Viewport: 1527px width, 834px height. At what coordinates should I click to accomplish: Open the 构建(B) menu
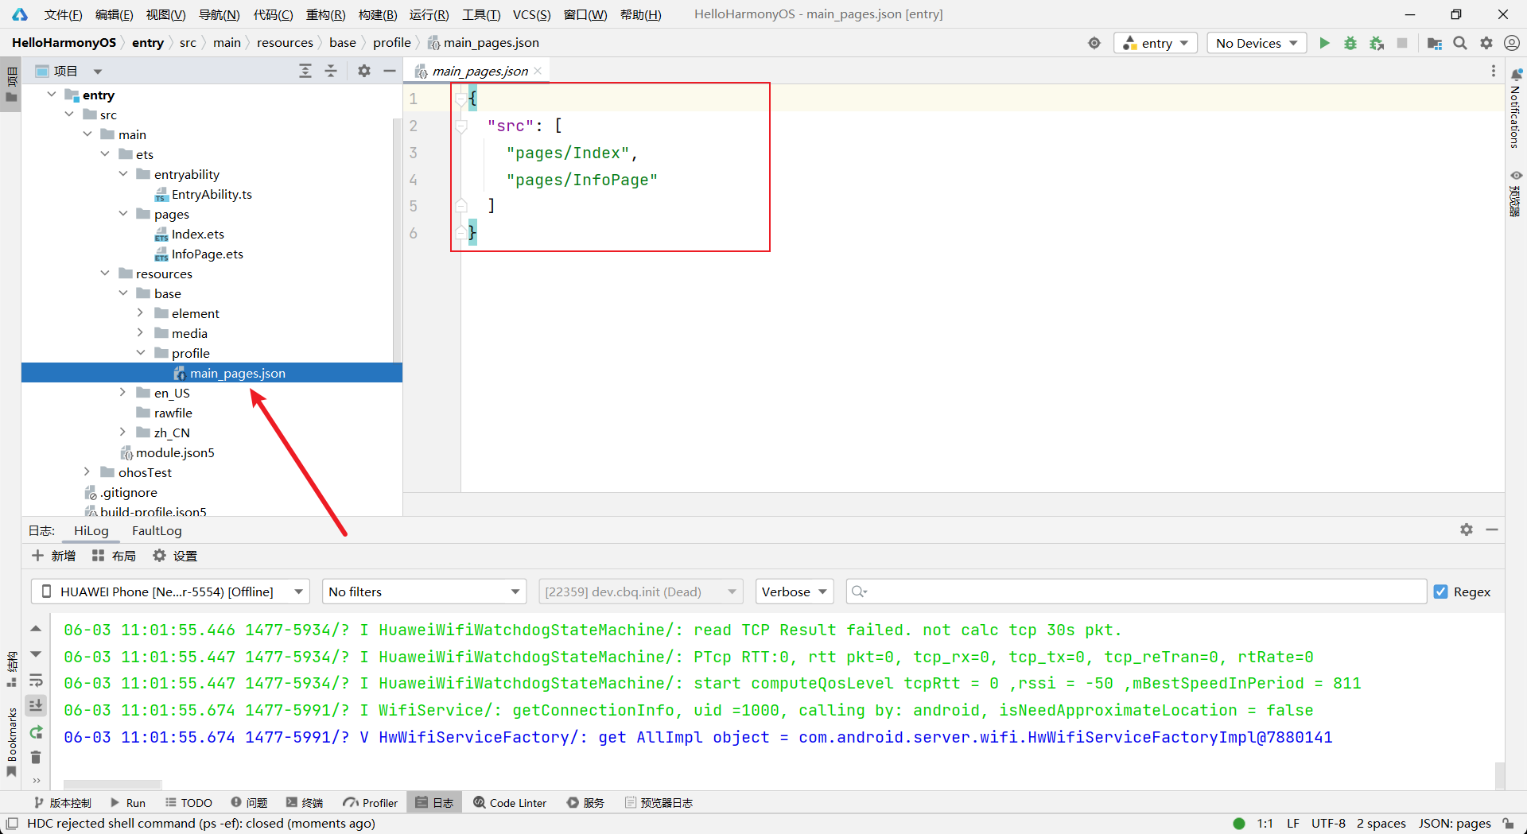pos(378,14)
